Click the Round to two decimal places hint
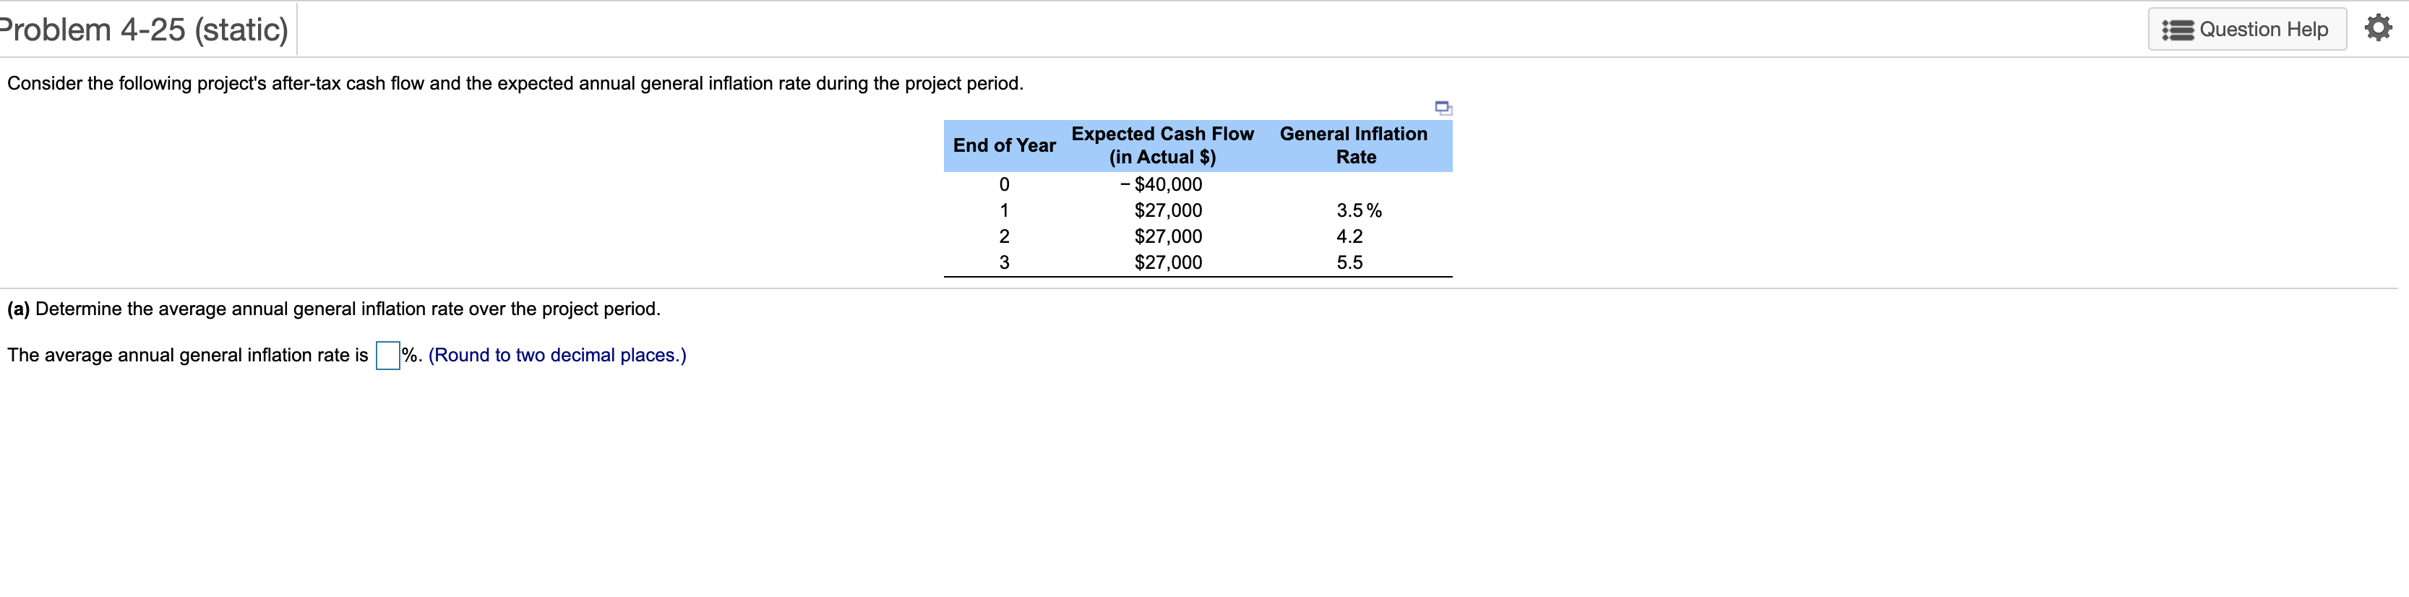Image resolution: width=2409 pixels, height=597 pixels. (x=557, y=356)
